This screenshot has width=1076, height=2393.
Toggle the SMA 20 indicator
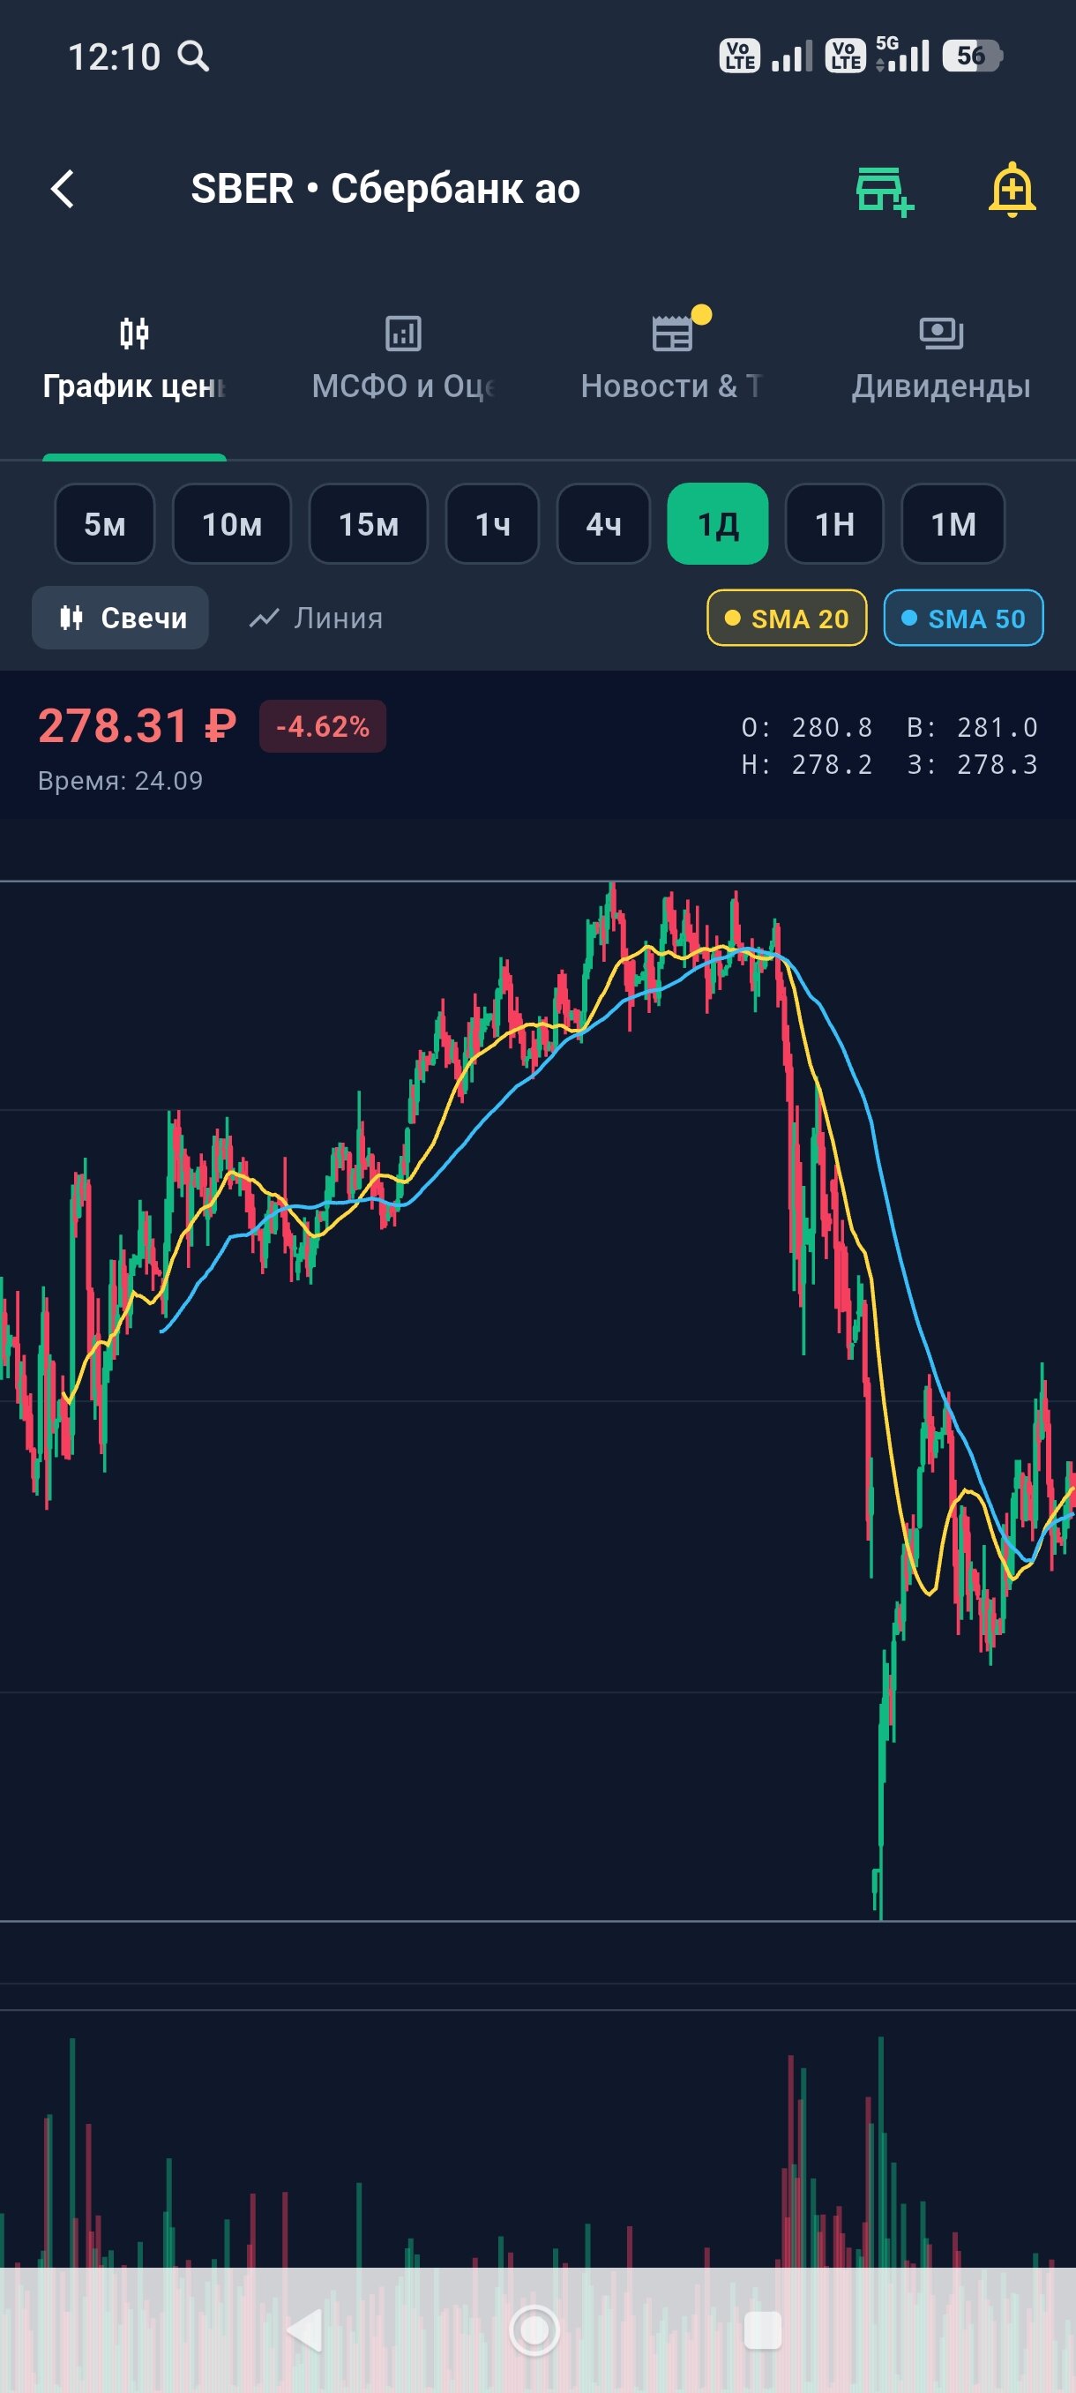pos(788,618)
